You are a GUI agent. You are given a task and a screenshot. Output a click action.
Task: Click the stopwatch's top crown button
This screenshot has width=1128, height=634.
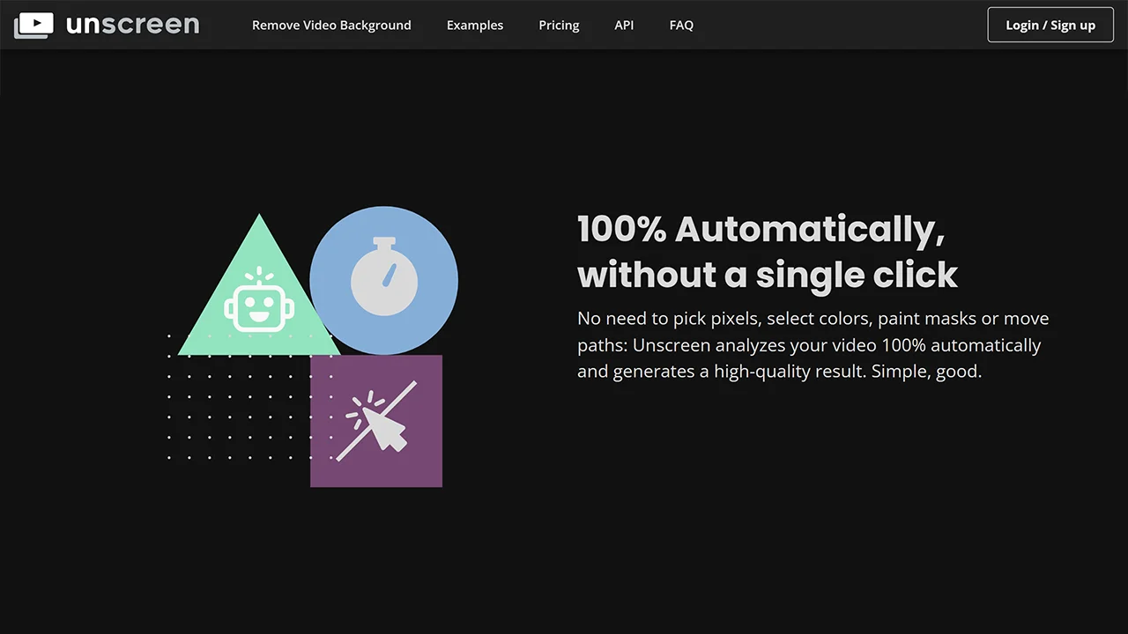point(384,240)
